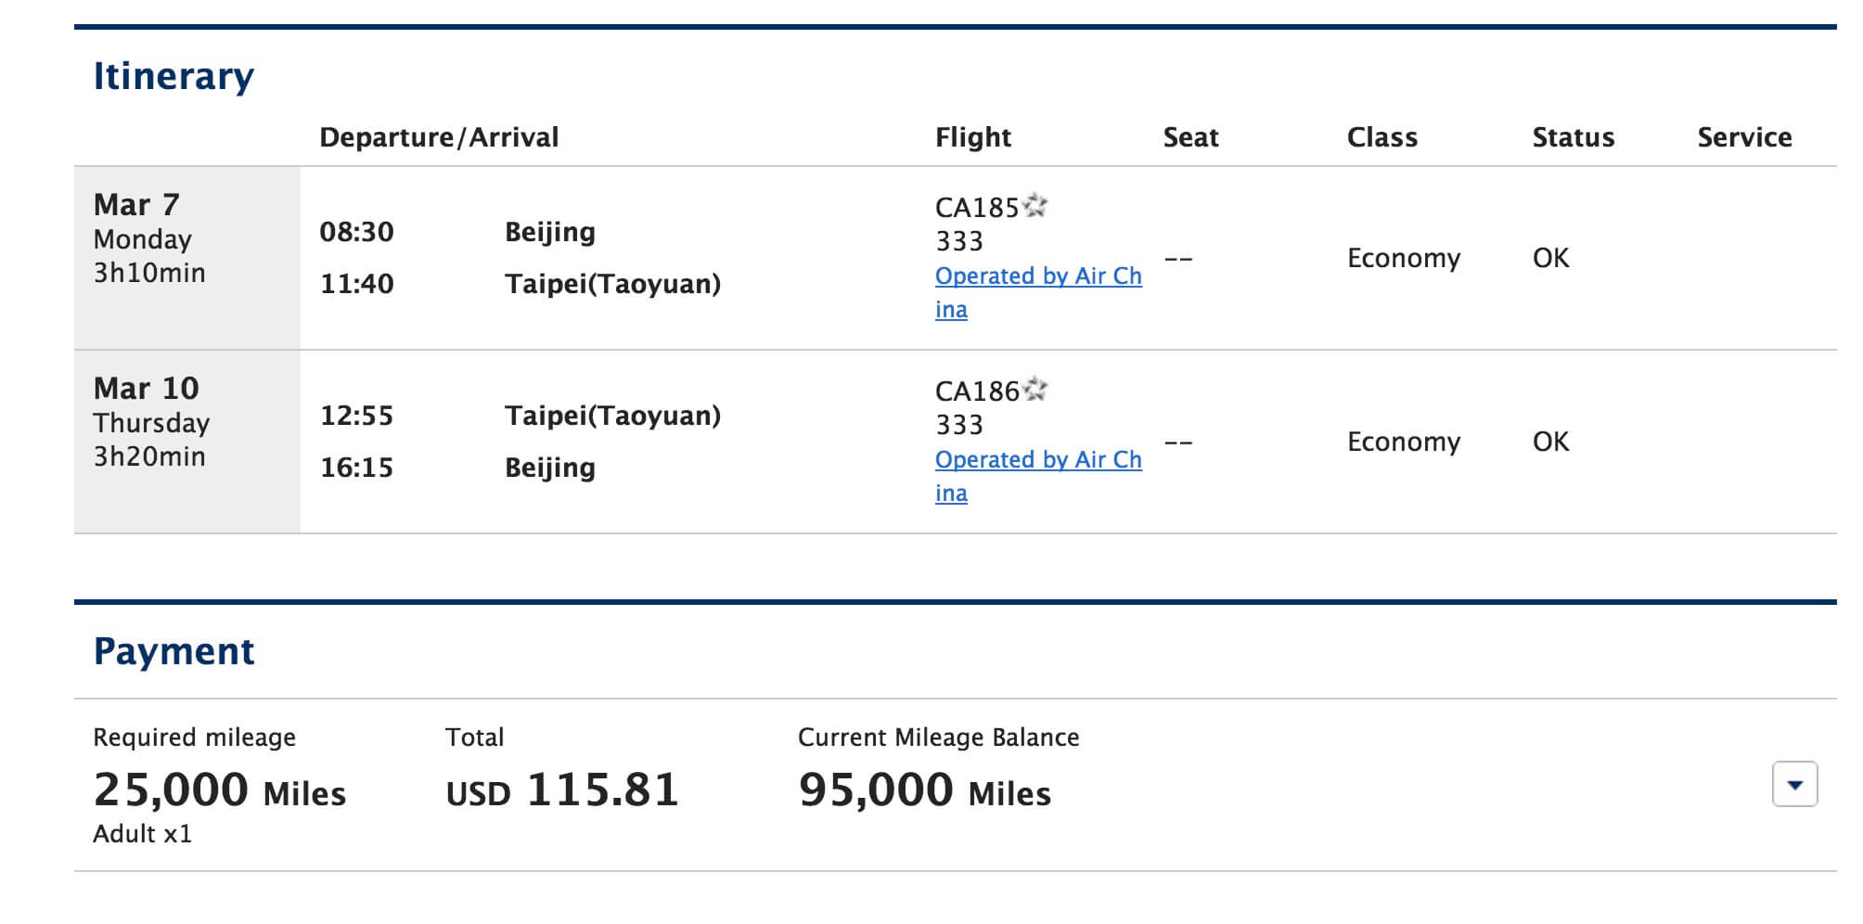The width and height of the screenshot is (1863, 924).
Task: Click the Star Alliance icon beside CA186
Action: [1034, 389]
